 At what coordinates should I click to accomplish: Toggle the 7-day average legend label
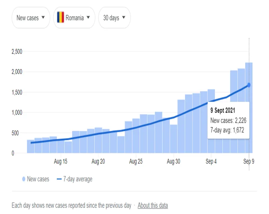[x=78, y=179]
